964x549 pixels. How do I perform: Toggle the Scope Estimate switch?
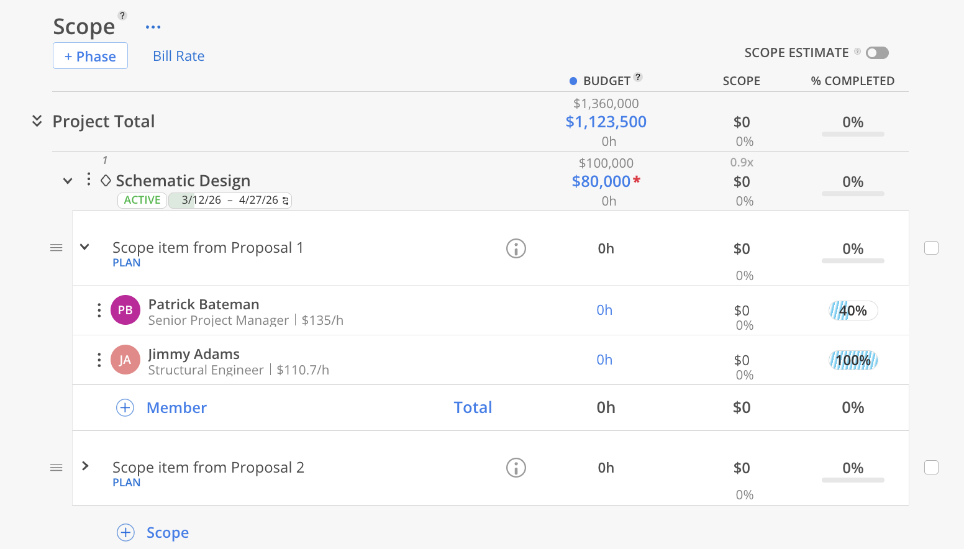(877, 53)
